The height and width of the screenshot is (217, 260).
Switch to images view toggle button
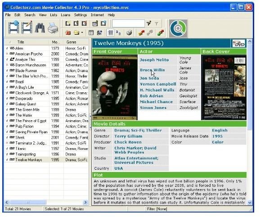[x=118, y=33]
